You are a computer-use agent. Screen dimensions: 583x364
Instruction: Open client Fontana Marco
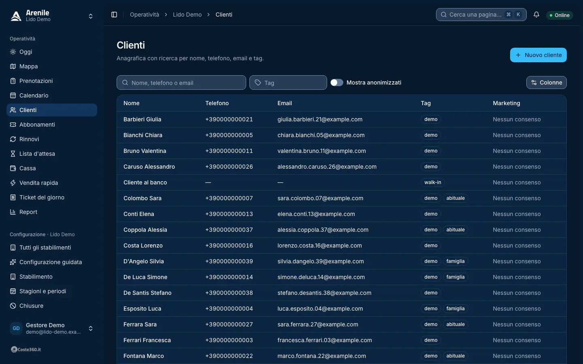(144, 356)
